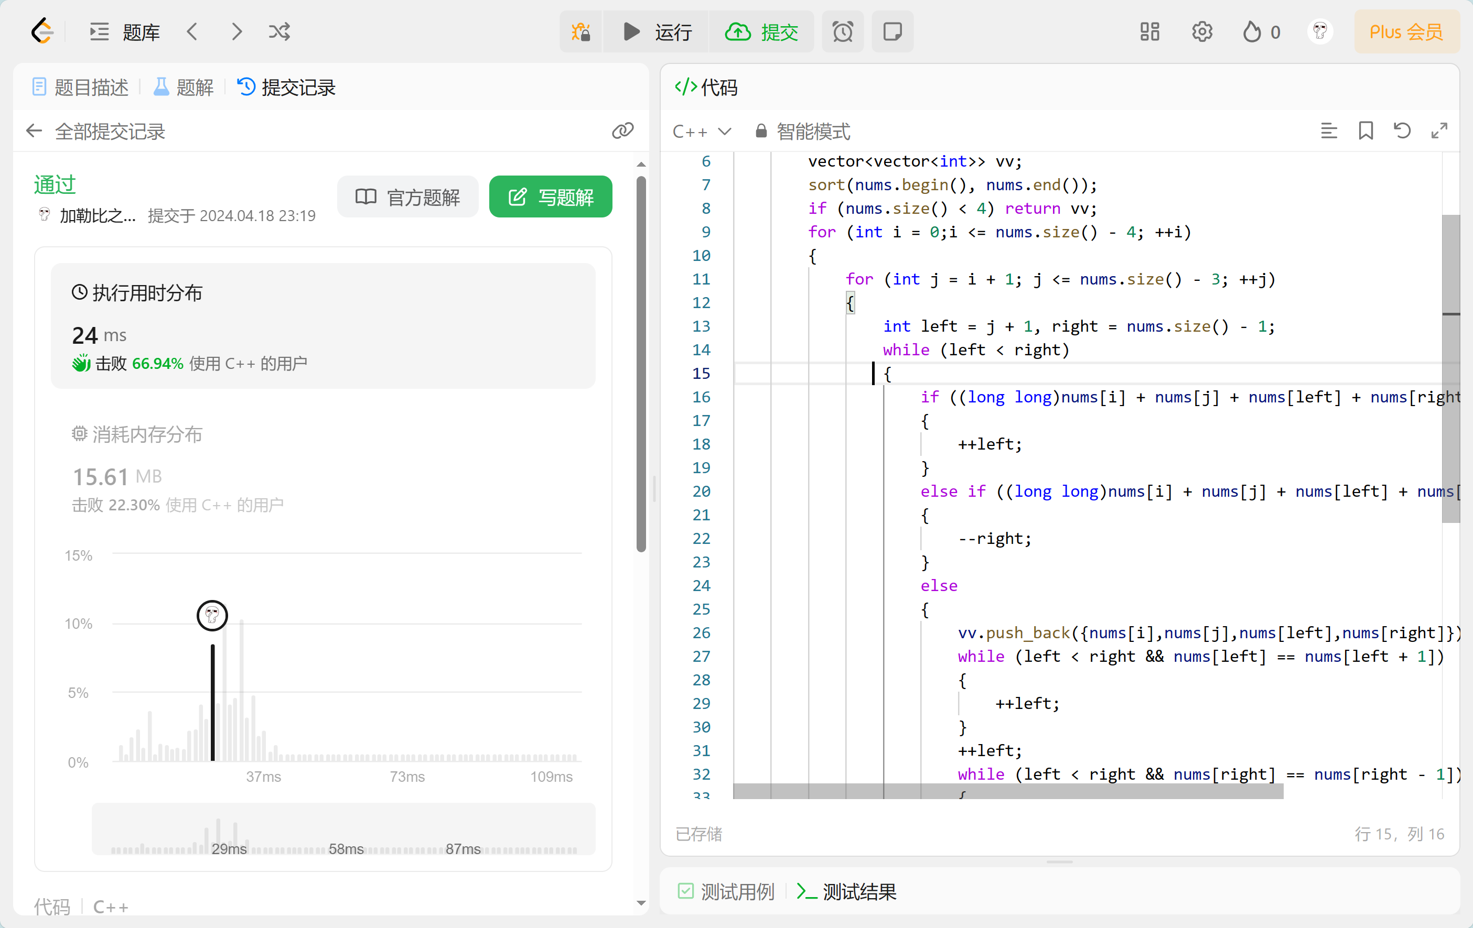Expand the code editor to fullscreen

point(1439,131)
